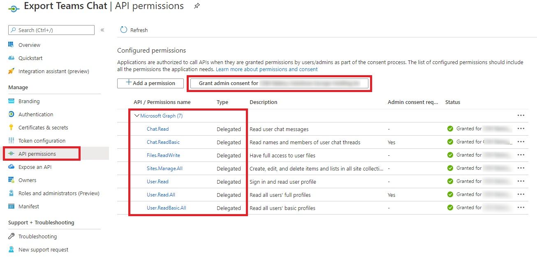Screen dimensions: 537x263
Task: Click the Roles and administrators person icon
Action: tap(11, 193)
